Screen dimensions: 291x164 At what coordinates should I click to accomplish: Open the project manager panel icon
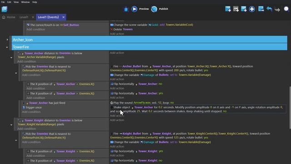[4, 9]
